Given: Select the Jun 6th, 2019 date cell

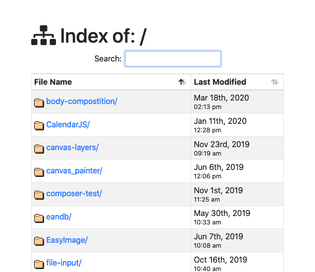Looking at the screenshot, I should tap(237, 171).
